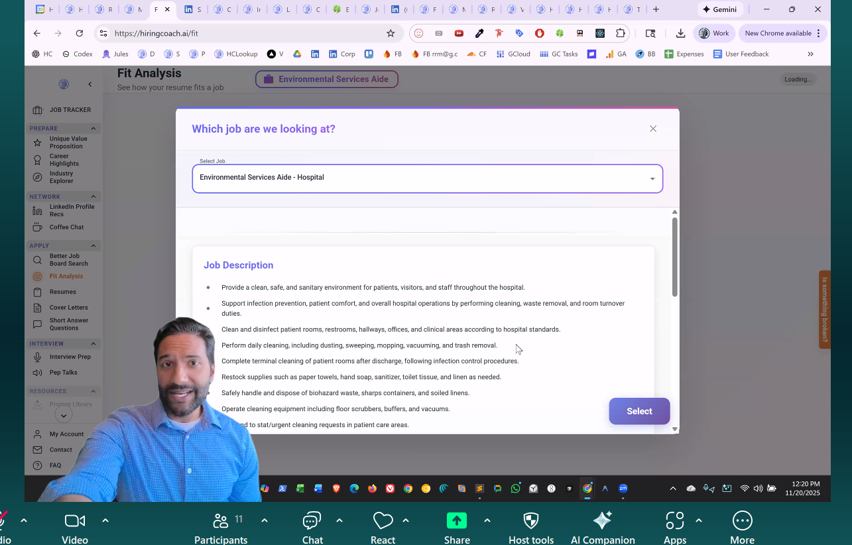This screenshot has width=852, height=545.
Task: Open the Zoom Chat panel
Action: click(x=312, y=520)
